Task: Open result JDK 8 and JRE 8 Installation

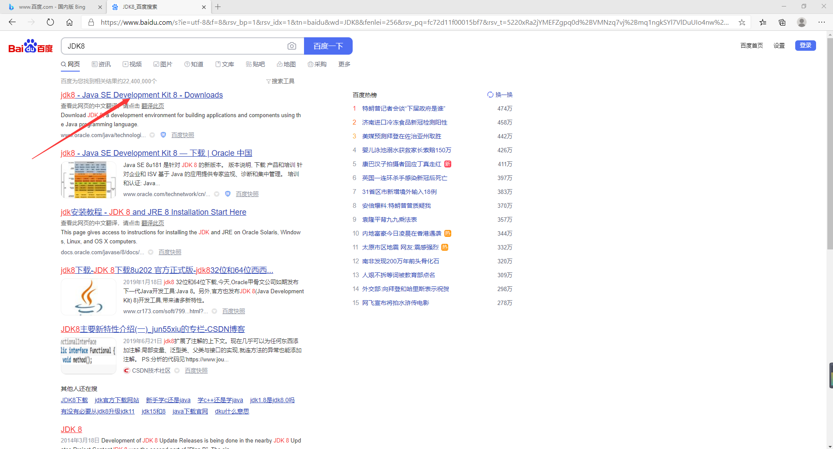Action: [x=153, y=212]
